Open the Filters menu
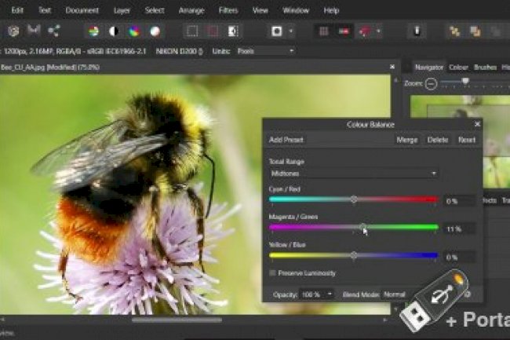Image resolution: width=510 pixels, height=340 pixels. tap(229, 10)
